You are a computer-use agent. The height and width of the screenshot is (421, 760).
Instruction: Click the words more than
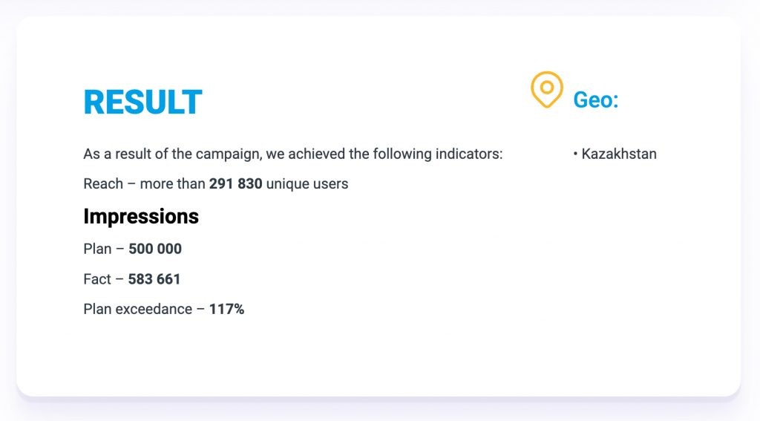[172, 184]
